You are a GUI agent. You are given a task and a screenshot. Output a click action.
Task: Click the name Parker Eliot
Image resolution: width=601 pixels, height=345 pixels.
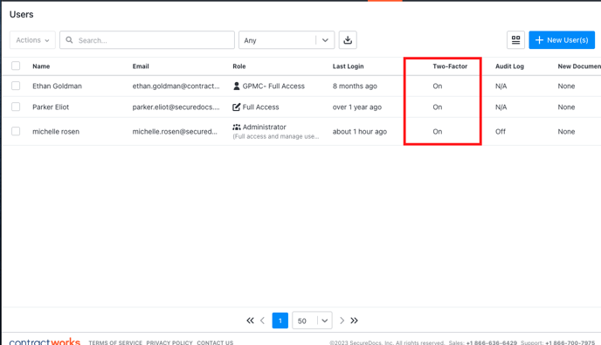(51, 107)
